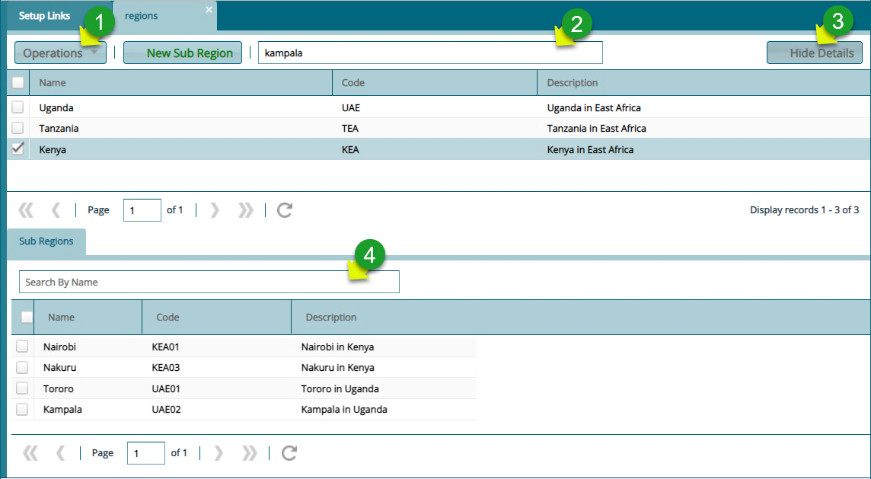871x479 pixels.
Task: Jump to last page of Sub Regions
Action: (x=250, y=453)
